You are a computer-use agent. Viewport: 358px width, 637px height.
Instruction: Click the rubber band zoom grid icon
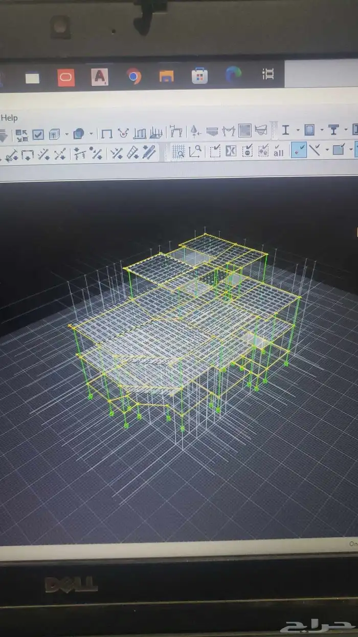[x=178, y=152]
